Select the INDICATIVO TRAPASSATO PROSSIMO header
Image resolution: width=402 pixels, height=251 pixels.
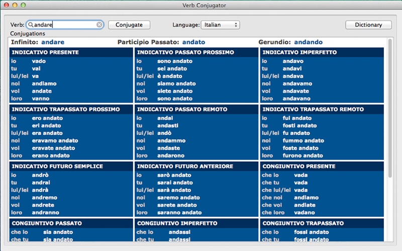(71, 109)
